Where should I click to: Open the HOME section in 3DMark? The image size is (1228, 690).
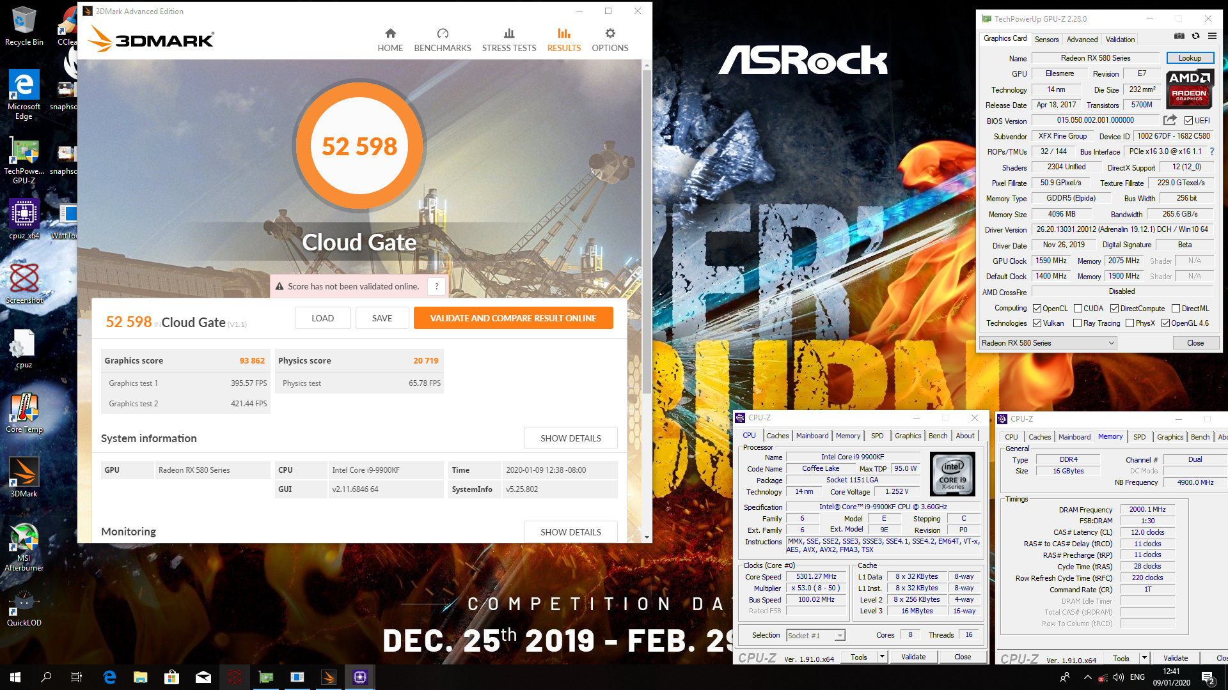pyautogui.click(x=390, y=40)
